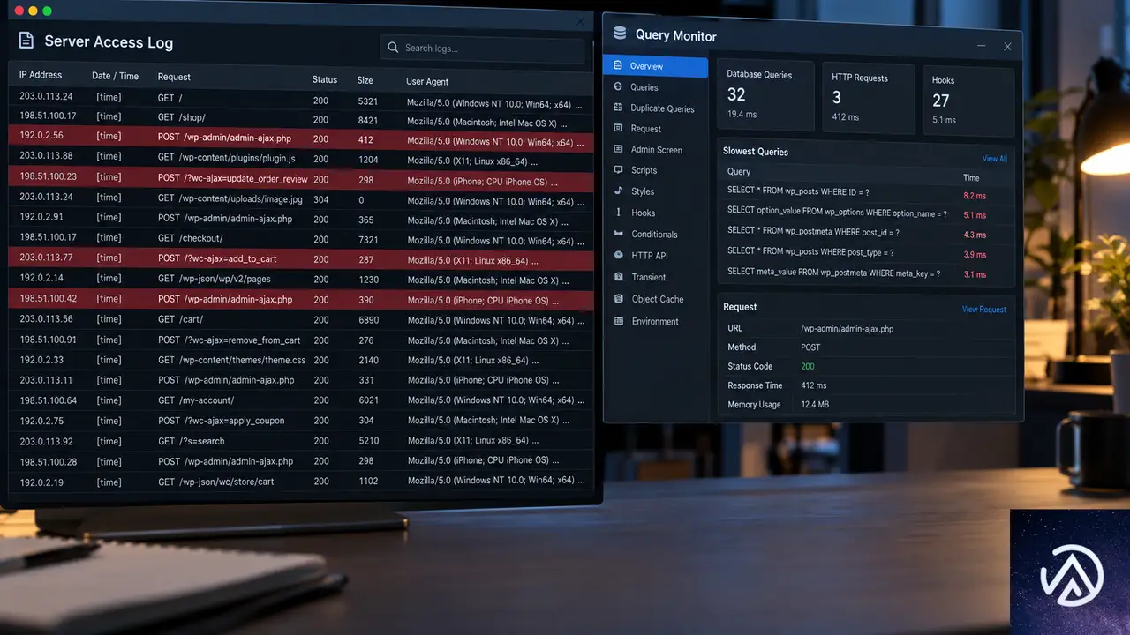
Task: Minimize the Query Monitor window
Action: coord(982,46)
